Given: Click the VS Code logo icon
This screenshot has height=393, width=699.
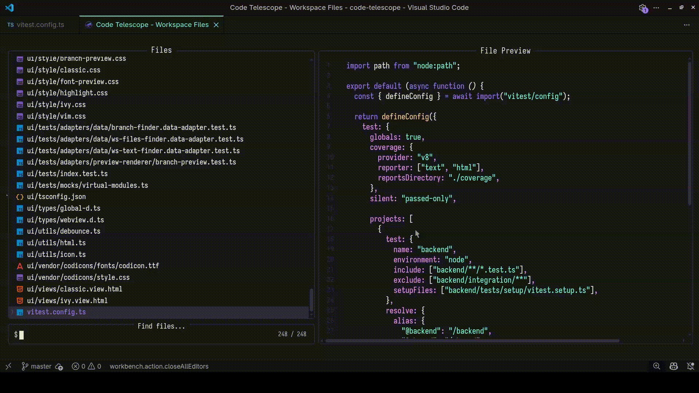Looking at the screenshot, I should pyautogui.click(x=9, y=8).
